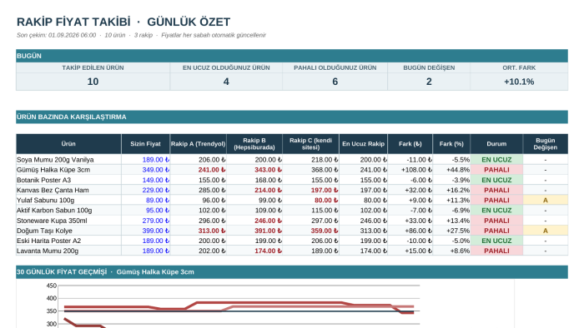This screenshot has height=328, width=584.
Task: Click the yellow 'A' cell for Doğum Taşı Kolye
Action: click(x=546, y=231)
